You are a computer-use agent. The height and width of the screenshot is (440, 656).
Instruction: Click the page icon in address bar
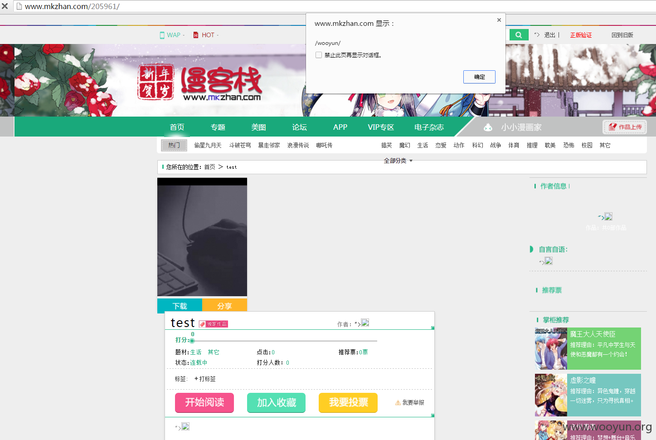(x=19, y=6)
